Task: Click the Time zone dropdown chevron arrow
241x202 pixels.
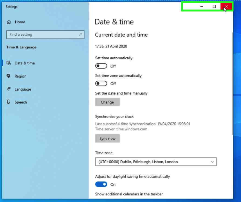Action: tap(212, 162)
